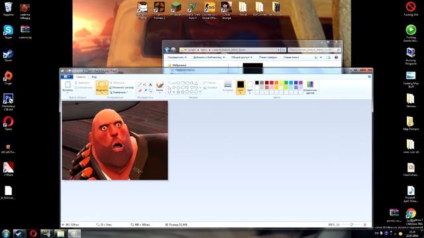Select the Eraser tool in Paint
Viewport: 424px width, 238px height.
140,91
